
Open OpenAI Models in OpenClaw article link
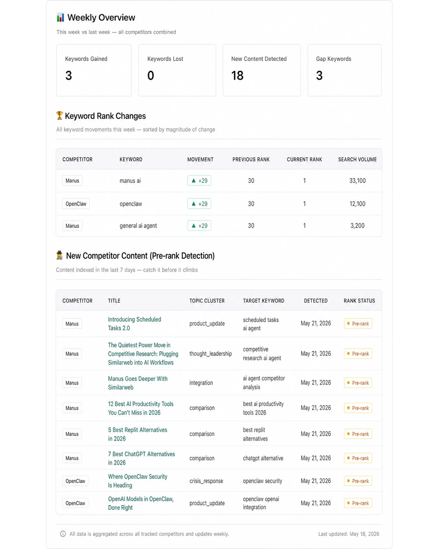(141, 503)
